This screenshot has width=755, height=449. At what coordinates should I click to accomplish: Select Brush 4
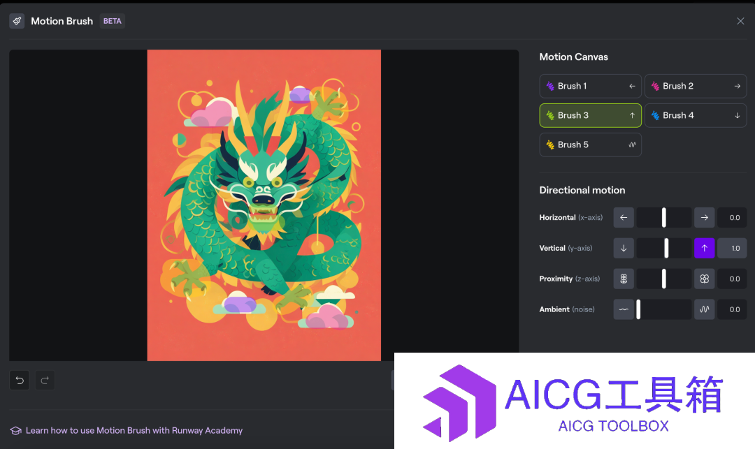pyautogui.click(x=696, y=115)
